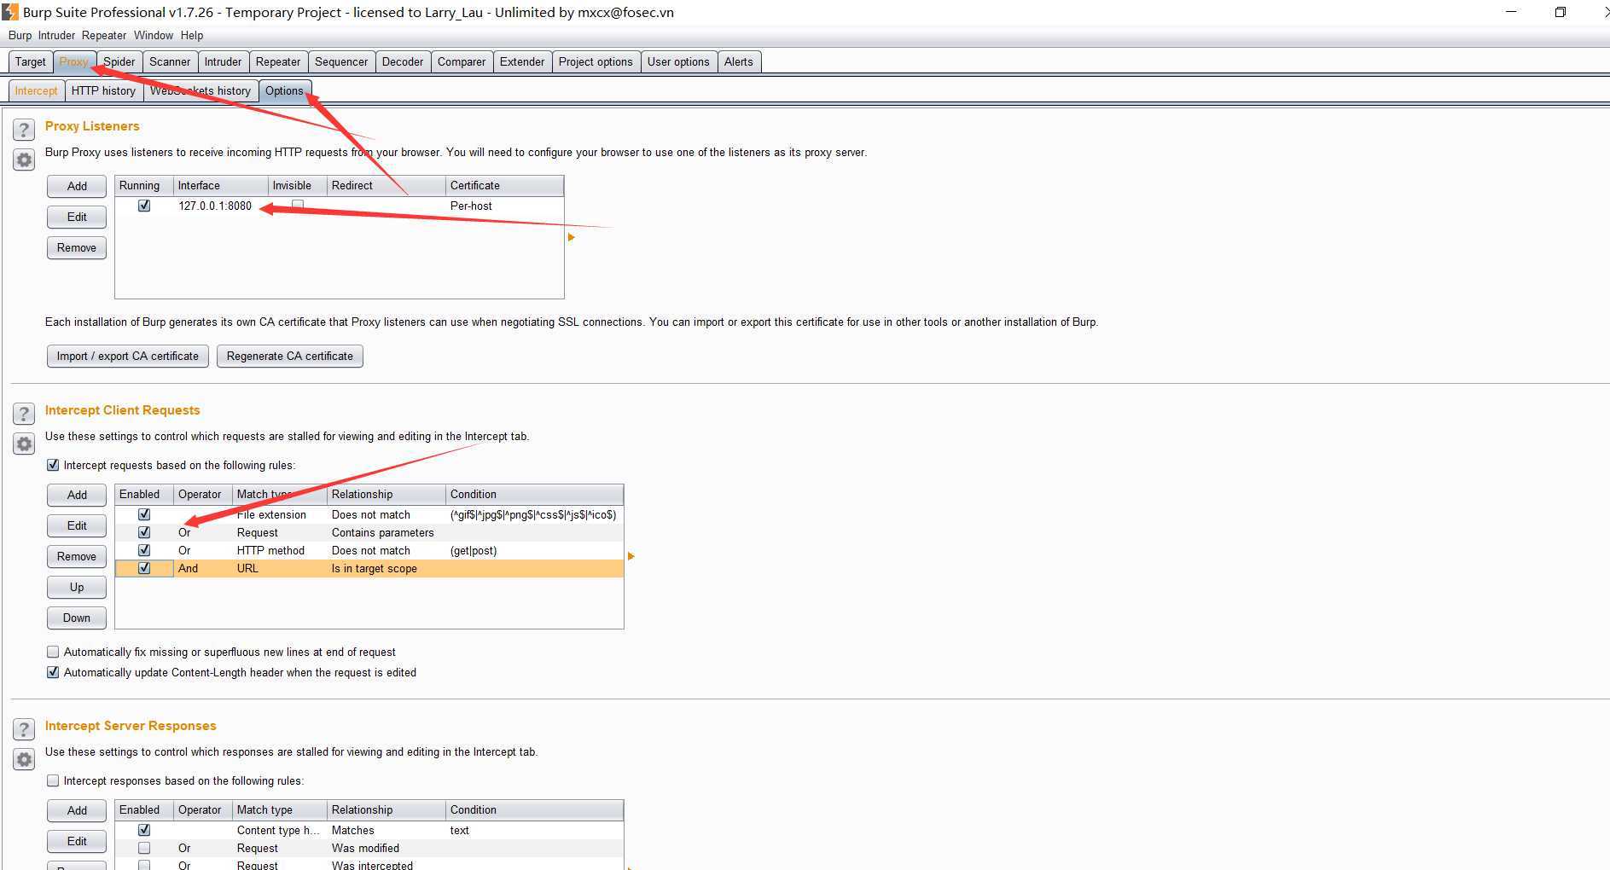Sort listeners by Interface column header
The image size is (1610, 870).
221,185
